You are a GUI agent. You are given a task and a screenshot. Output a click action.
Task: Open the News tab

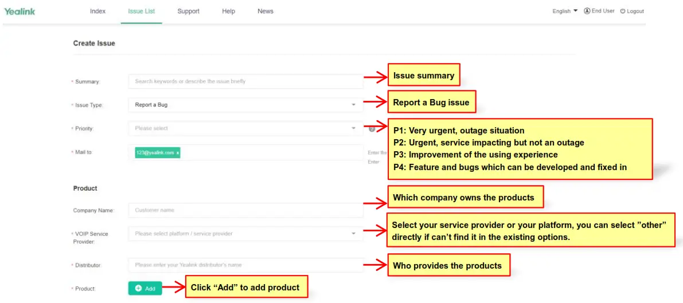tap(266, 11)
